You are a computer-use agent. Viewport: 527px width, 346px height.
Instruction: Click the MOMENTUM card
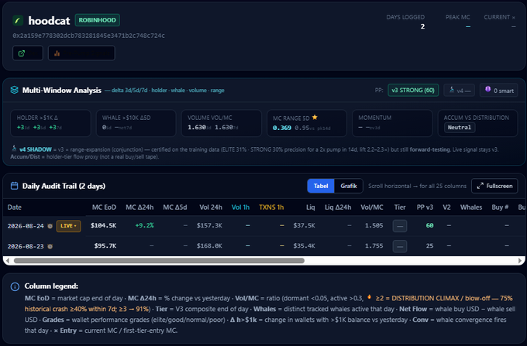pos(392,123)
